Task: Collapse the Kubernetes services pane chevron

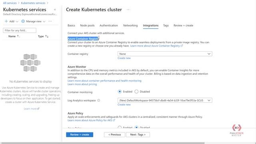Action: pos(55,10)
